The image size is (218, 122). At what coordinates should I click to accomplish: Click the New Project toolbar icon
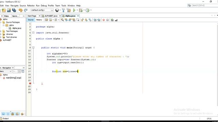4,10
